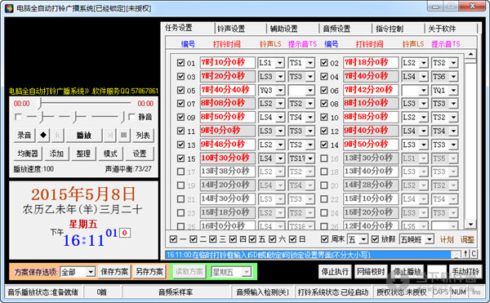Click the C clear button beside the log bar

(x=474, y=254)
